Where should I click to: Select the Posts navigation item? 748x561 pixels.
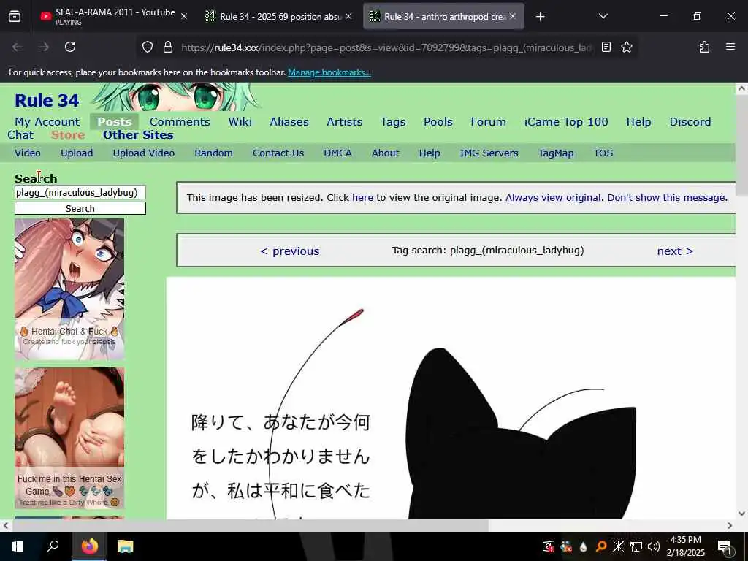click(x=115, y=122)
